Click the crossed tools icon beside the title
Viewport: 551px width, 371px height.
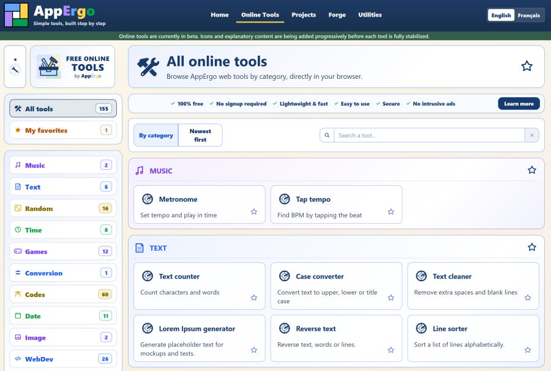coord(148,67)
